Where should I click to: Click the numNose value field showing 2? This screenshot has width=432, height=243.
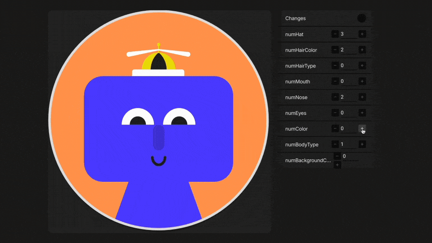click(348, 97)
